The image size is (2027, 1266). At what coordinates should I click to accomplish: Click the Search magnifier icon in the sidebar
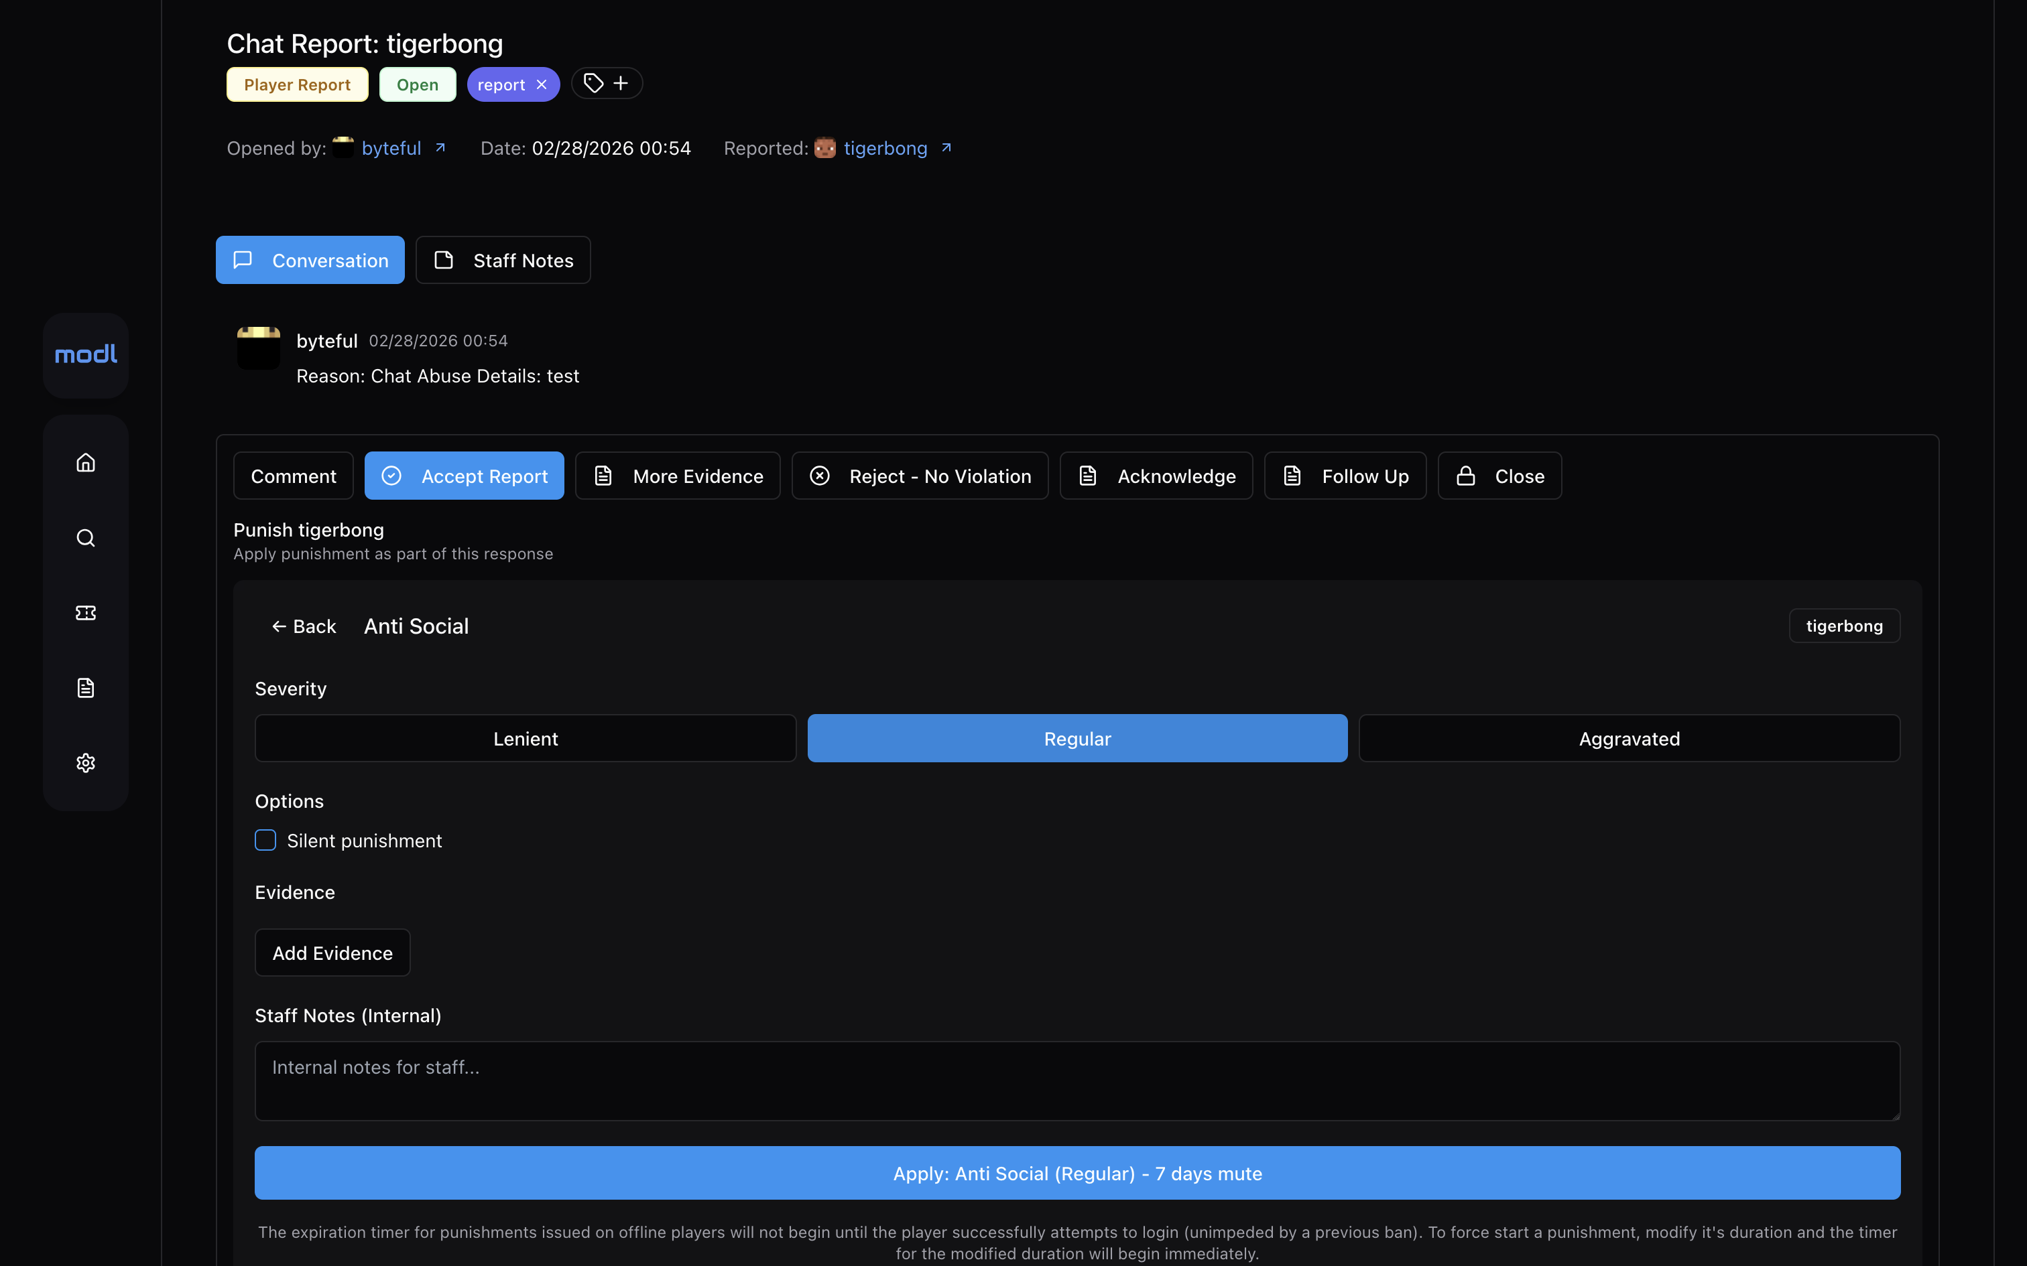[x=85, y=537]
